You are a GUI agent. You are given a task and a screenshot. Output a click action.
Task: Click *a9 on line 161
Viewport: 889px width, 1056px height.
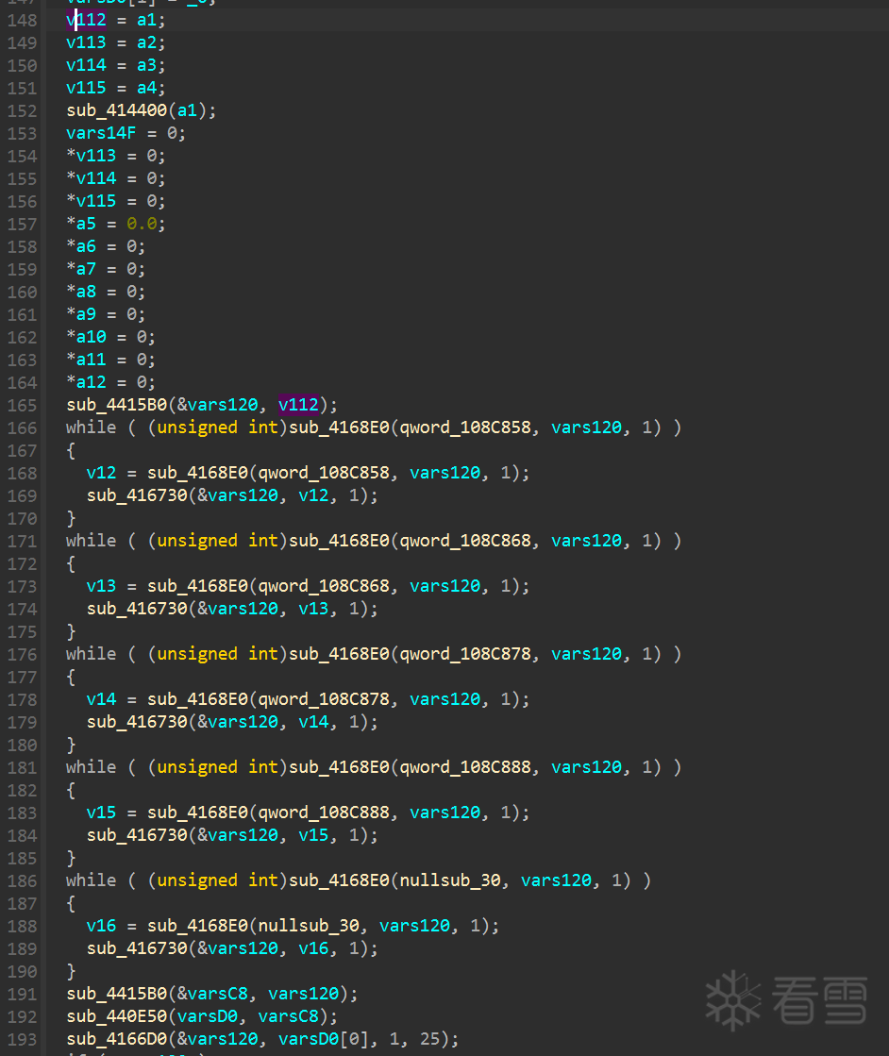[x=81, y=314]
